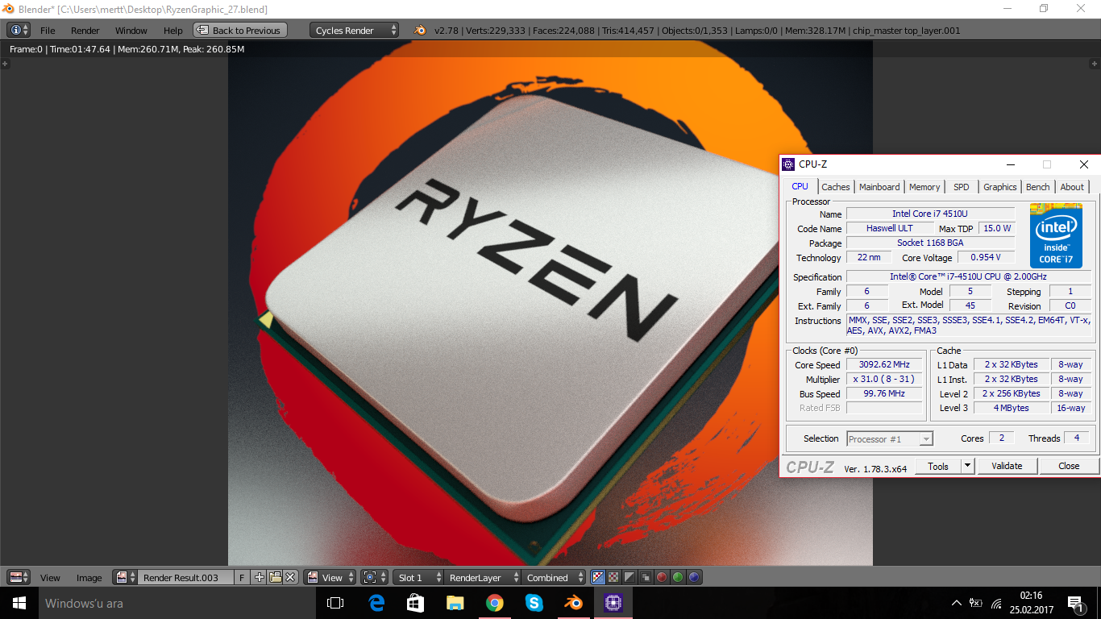The height and width of the screenshot is (619, 1101).
Task: Switch to the CPU-Z SPD tab
Action: pos(962,187)
